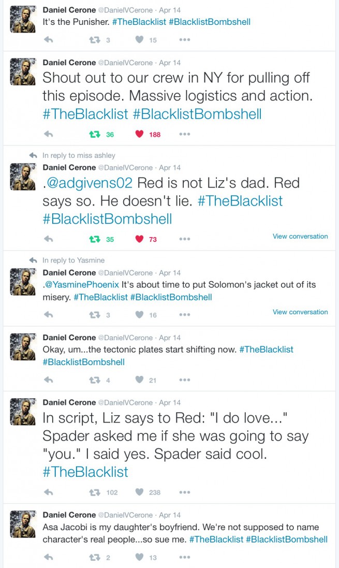Open more options on "Asa Jacobi" tweet
The height and width of the screenshot is (568, 339).
185,557
